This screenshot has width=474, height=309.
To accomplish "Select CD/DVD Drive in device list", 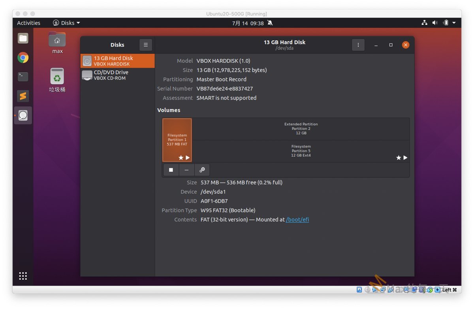I will pos(117,75).
